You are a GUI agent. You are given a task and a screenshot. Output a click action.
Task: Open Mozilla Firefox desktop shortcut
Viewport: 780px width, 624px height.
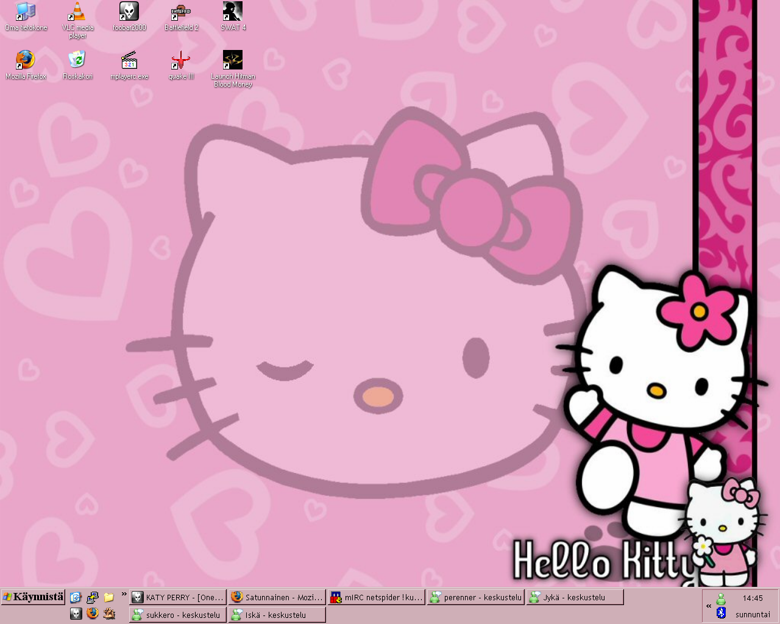[26, 65]
